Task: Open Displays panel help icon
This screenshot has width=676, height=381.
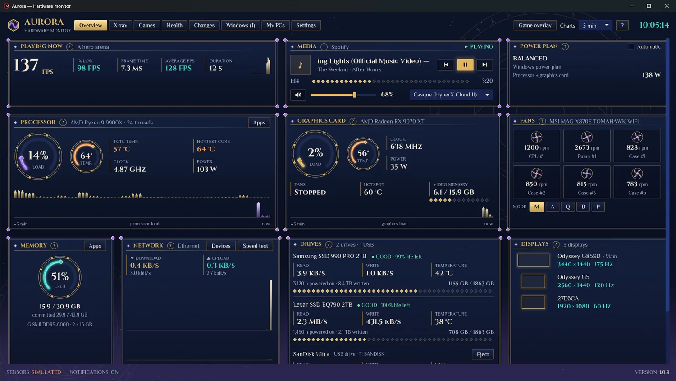Action: point(556,244)
